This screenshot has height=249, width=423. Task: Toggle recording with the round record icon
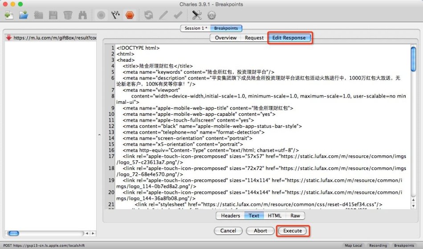point(101,15)
